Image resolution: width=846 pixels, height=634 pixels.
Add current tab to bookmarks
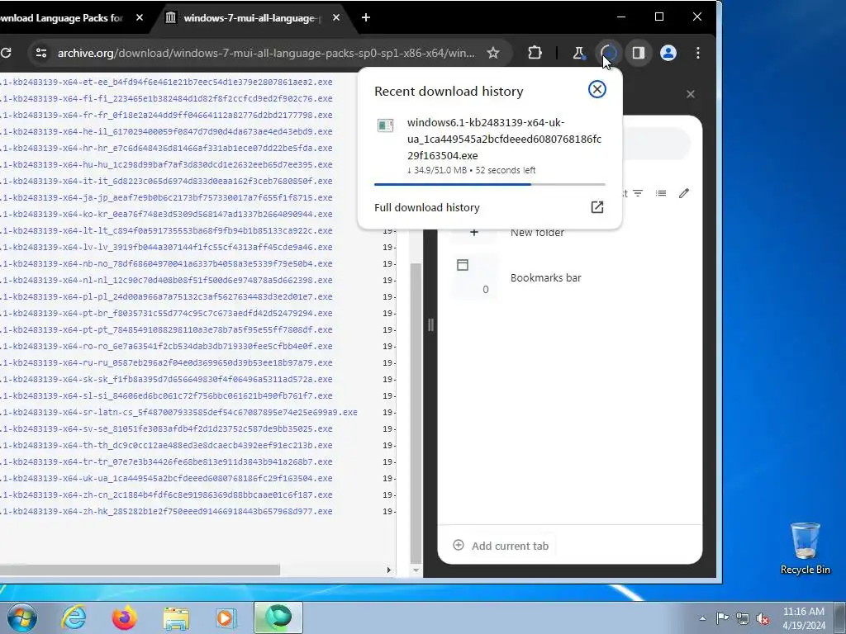pyautogui.click(x=501, y=546)
